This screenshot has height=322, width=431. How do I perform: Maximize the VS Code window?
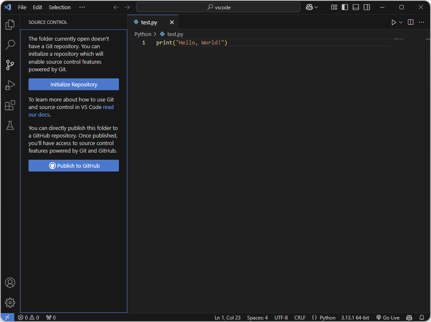coord(401,8)
